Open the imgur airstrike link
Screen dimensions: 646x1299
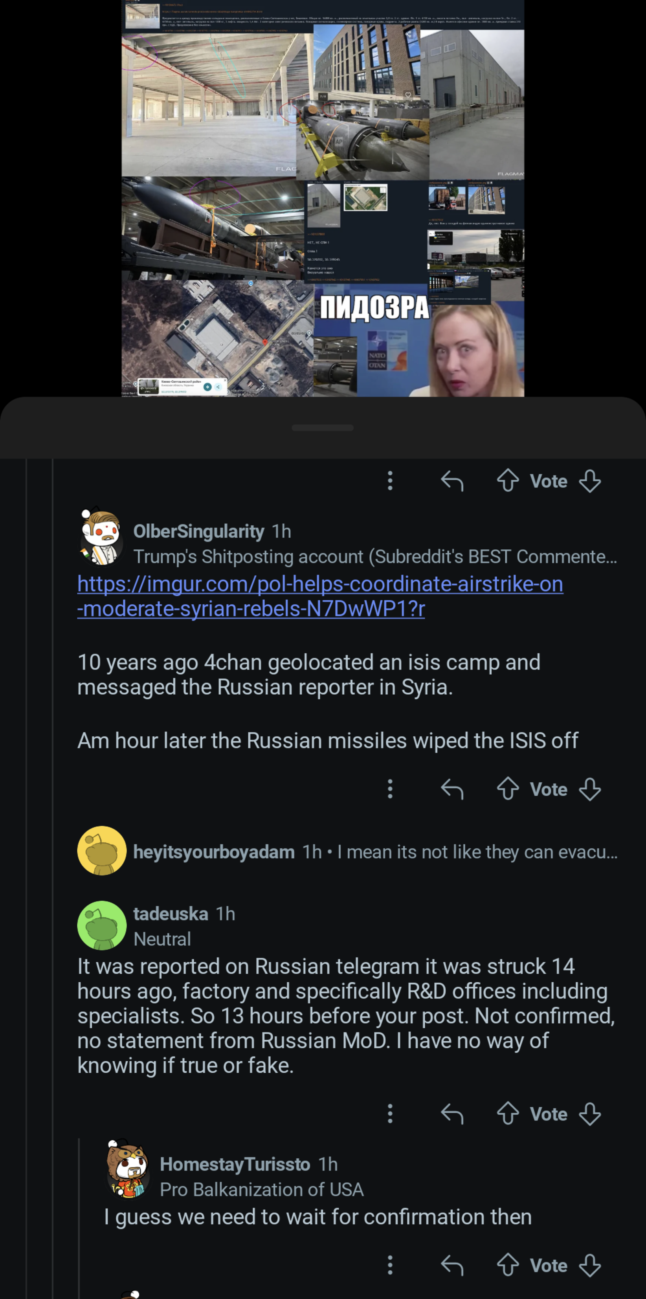[320, 596]
